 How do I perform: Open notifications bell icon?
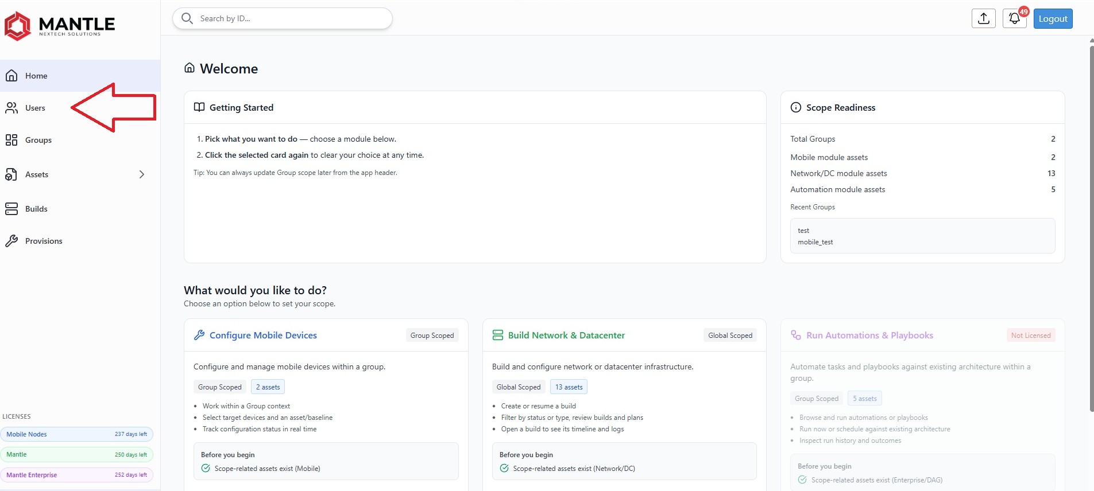click(1015, 18)
